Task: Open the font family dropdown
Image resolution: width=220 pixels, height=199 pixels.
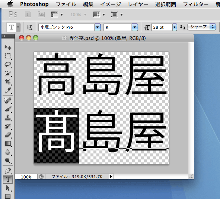Action: pyautogui.click(x=98, y=27)
